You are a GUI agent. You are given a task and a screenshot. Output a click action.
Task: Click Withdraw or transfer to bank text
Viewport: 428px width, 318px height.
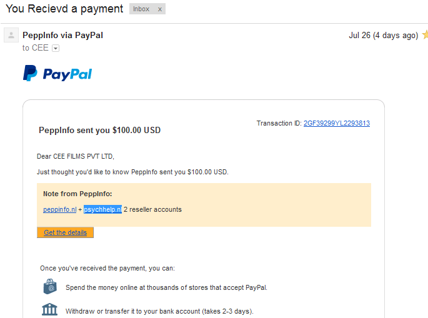[x=159, y=311]
